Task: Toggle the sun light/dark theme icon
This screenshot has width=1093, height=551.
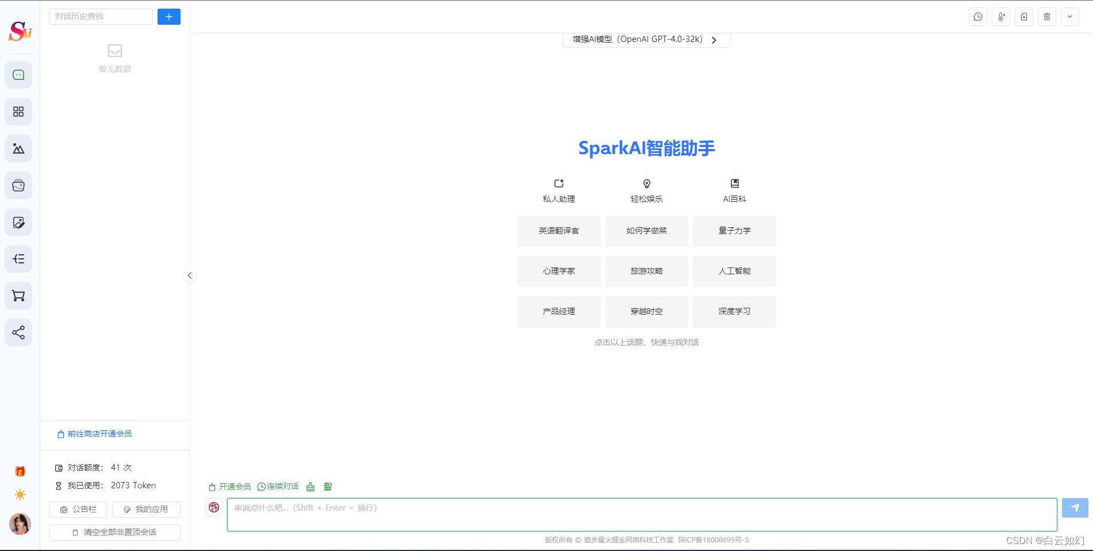Action: click(20, 495)
